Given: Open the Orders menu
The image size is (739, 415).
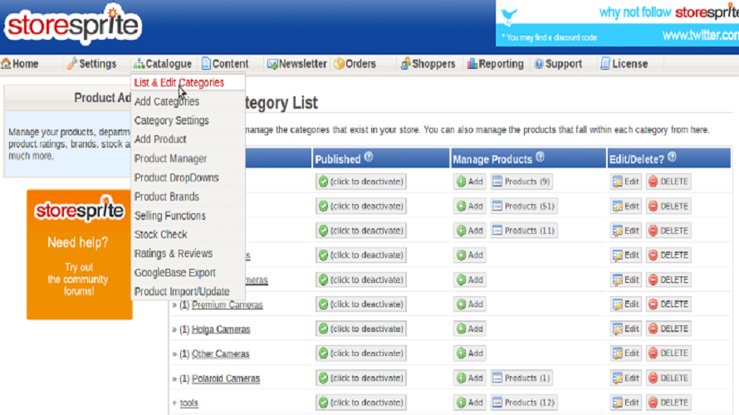Looking at the screenshot, I should [355, 64].
